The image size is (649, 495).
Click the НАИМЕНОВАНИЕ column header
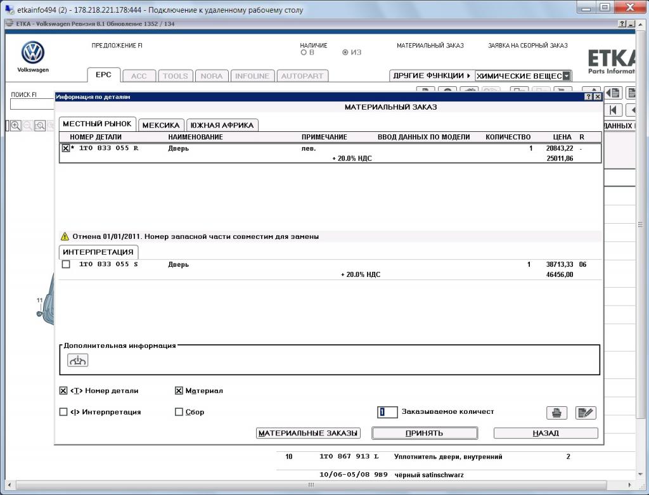point(195,137)
